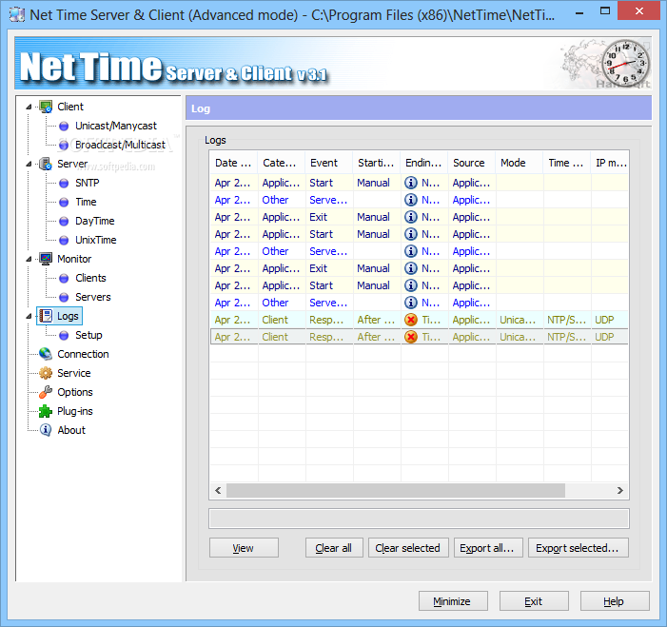This screenshot has height=627, width=667.
Task: Click the Exit button
Action: [x=534, y=601]
